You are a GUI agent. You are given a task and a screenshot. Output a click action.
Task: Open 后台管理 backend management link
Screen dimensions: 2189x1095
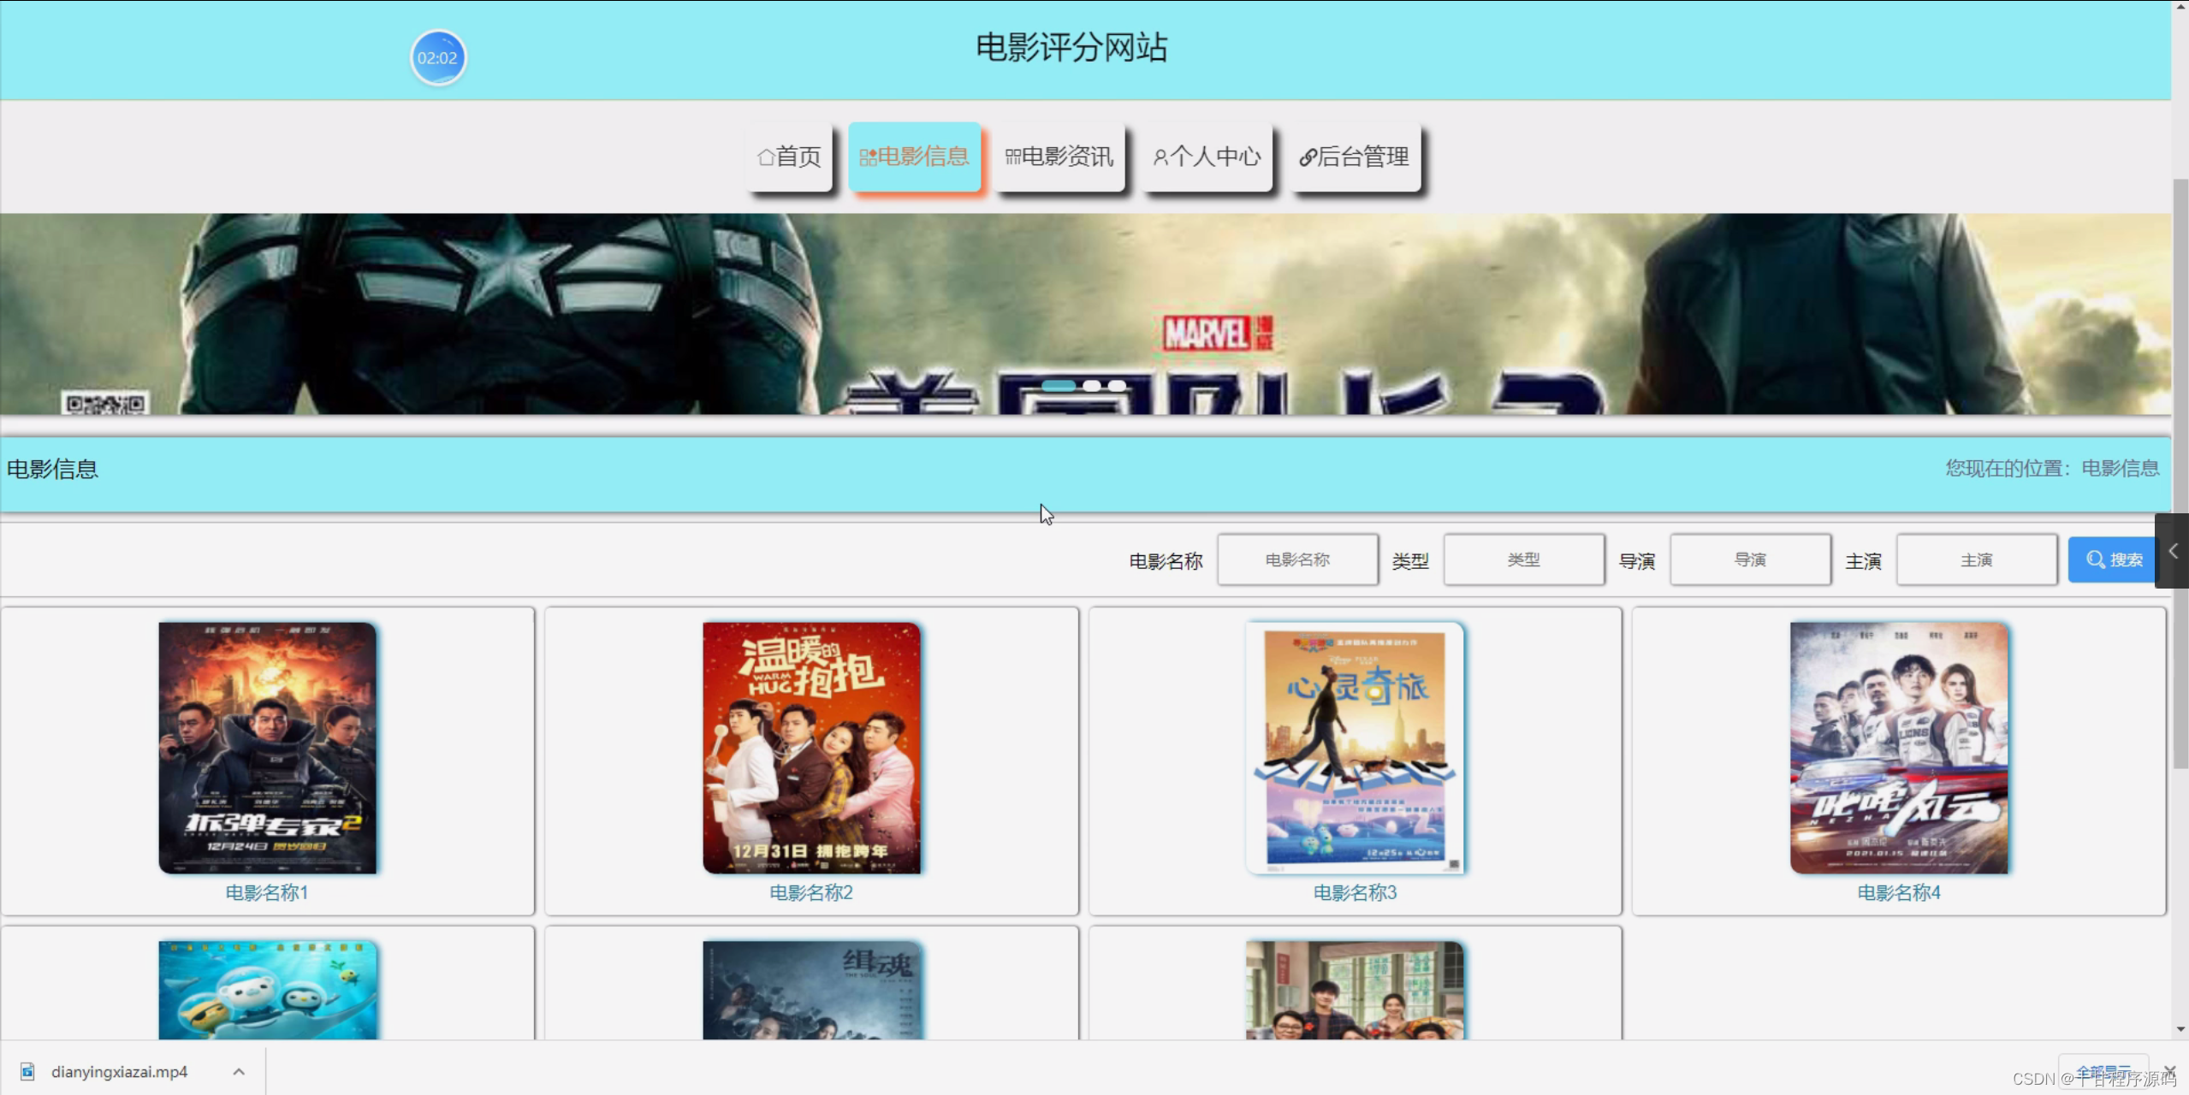coord(1355,157)
